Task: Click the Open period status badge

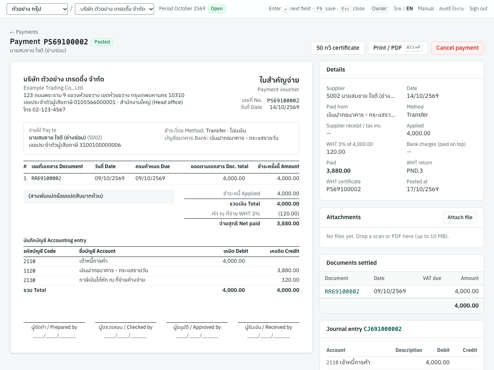Action: [217, 9]
